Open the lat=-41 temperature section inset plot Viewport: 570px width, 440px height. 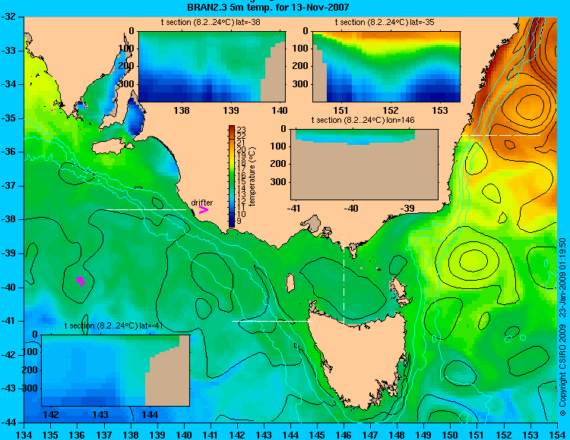click(116, 370)
